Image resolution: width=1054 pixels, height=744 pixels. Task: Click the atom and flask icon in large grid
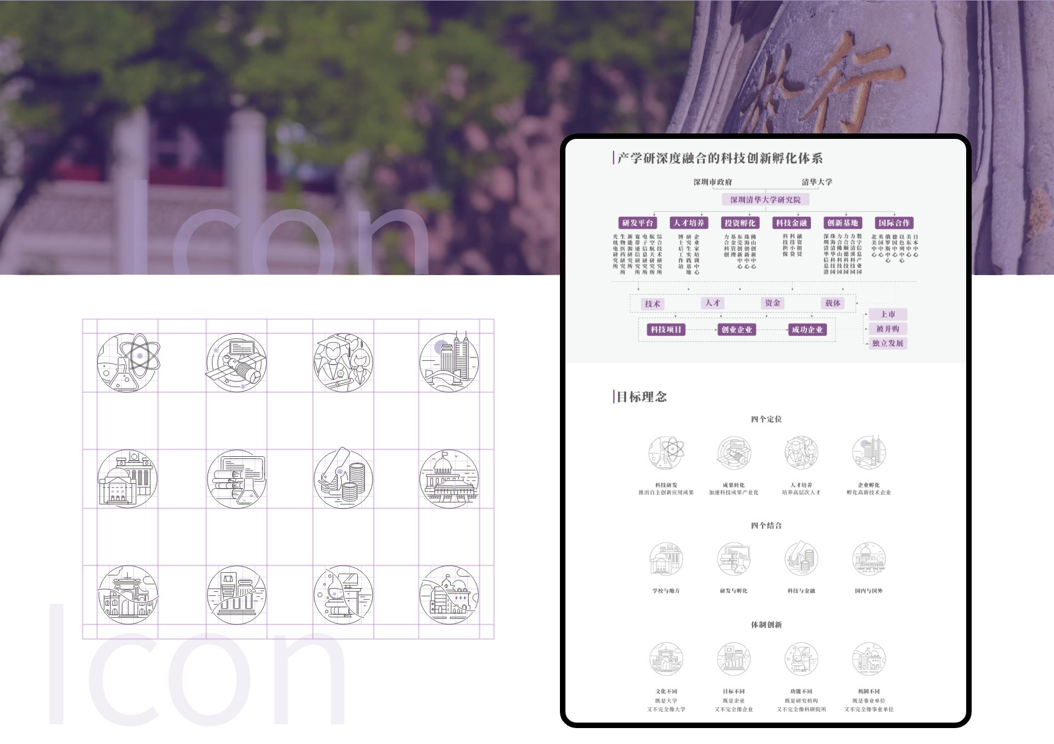pyautogui.click(x=127, y=362)
